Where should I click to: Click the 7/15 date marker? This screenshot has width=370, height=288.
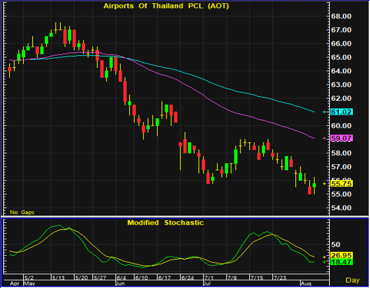click(257, 277)
